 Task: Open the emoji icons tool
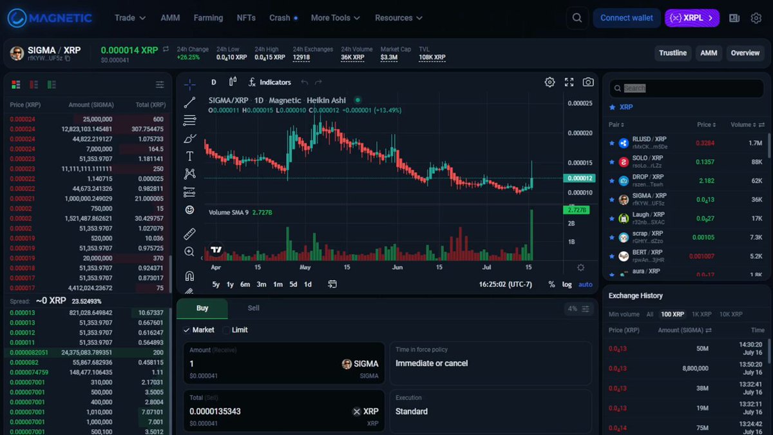coord(189,210)
